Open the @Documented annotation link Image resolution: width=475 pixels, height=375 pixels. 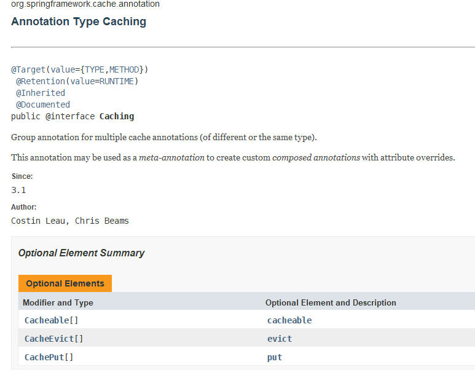click(42, 105)
